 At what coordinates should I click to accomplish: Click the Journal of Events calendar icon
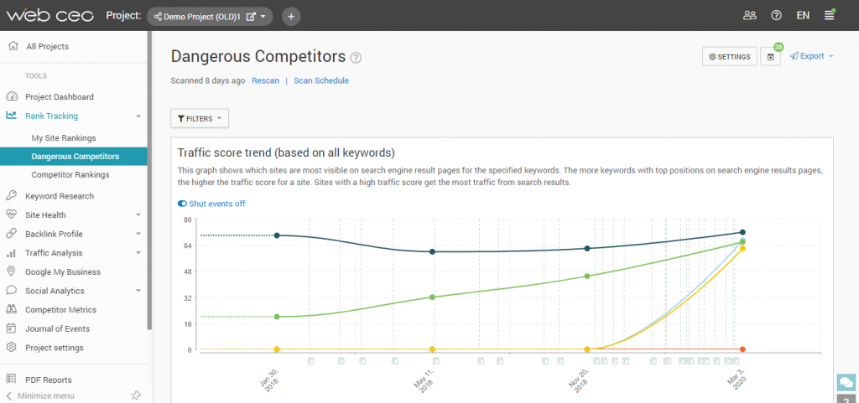[12, 328]
